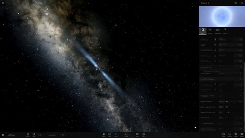
Task: Pause the simulation
Action: point(3,135)
